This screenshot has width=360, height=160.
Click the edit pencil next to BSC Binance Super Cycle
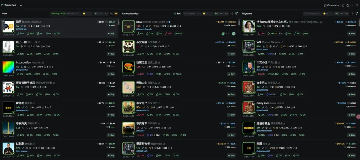coord(167,22)
